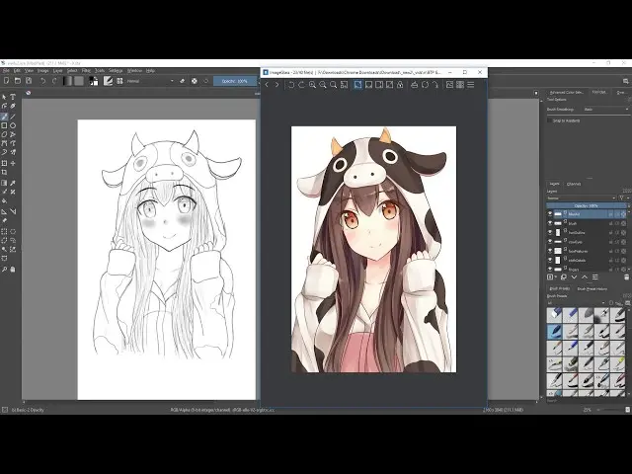The height and width of the screenshot is (474, 632).
Task: Go to next image in ImageGlass
Action: click(276, 85)
